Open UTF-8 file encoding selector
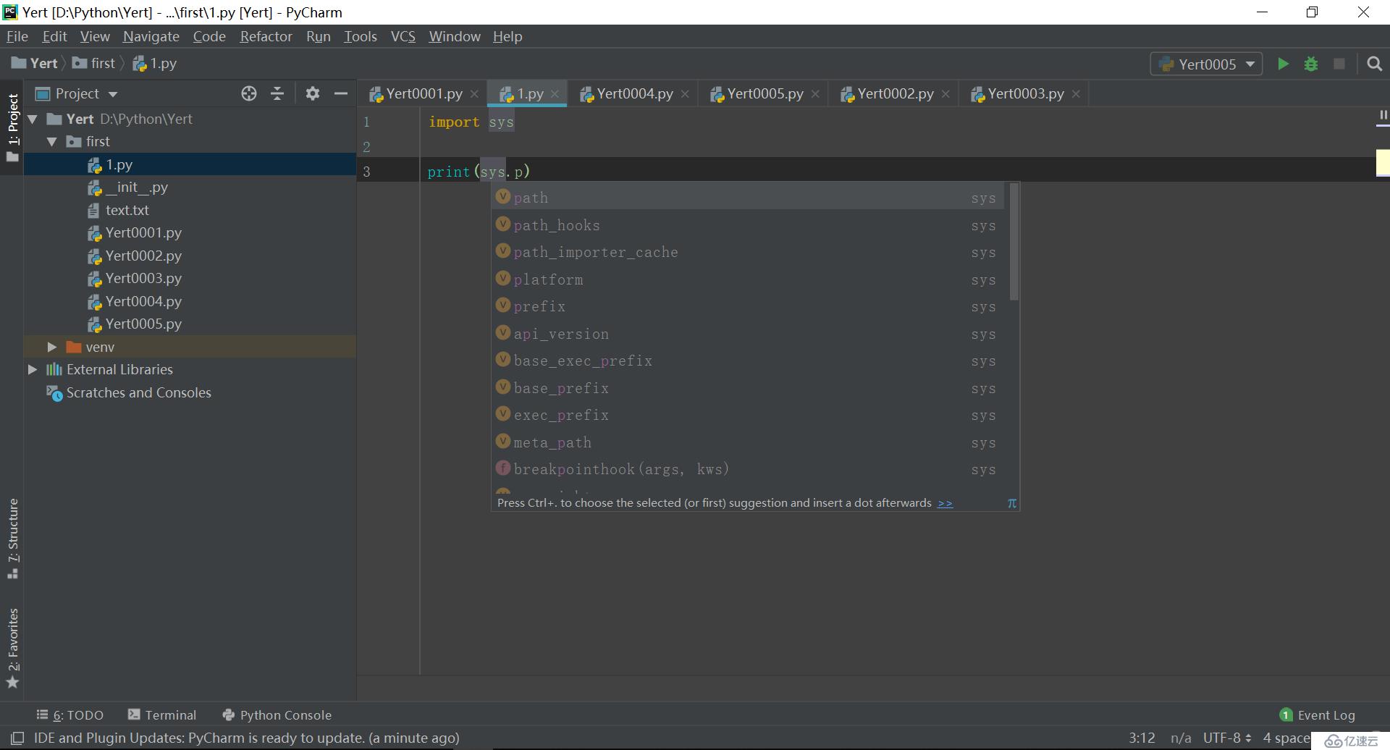1390x750 pixels. point(1227,738)
